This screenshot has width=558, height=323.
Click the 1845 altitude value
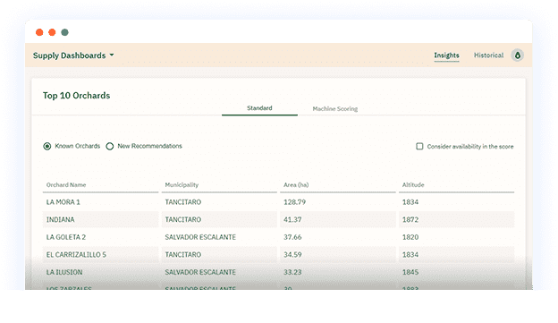[x=410, y=272]
